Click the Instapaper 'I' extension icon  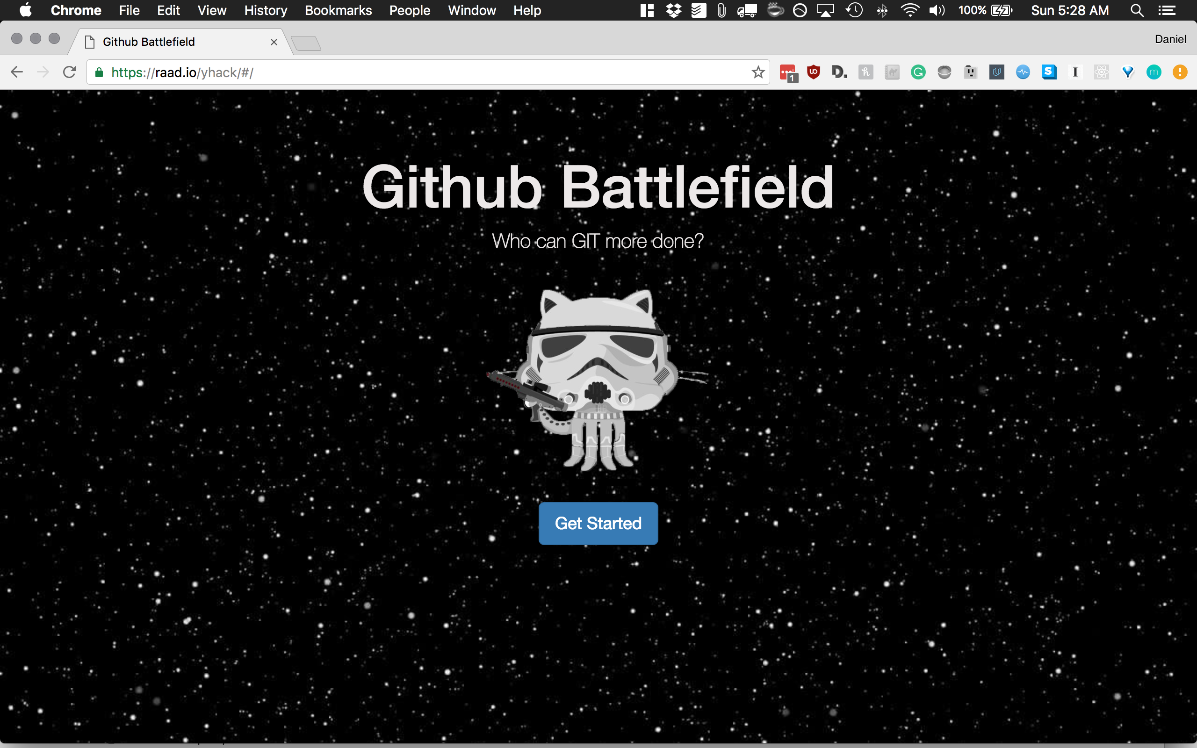pyautogui.click(x=1075, y=72)
